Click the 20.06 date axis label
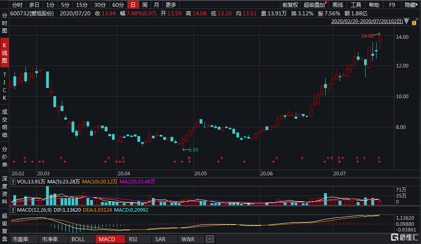Screen dimensions: 421x244 tap(266, 173)
